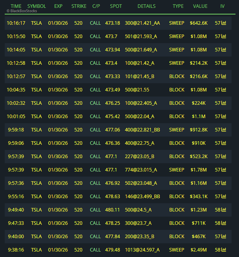Click TSLA symbol in 10:01:05 row
Viewport: 239px width, 257px height.
(x=36, y=117)
